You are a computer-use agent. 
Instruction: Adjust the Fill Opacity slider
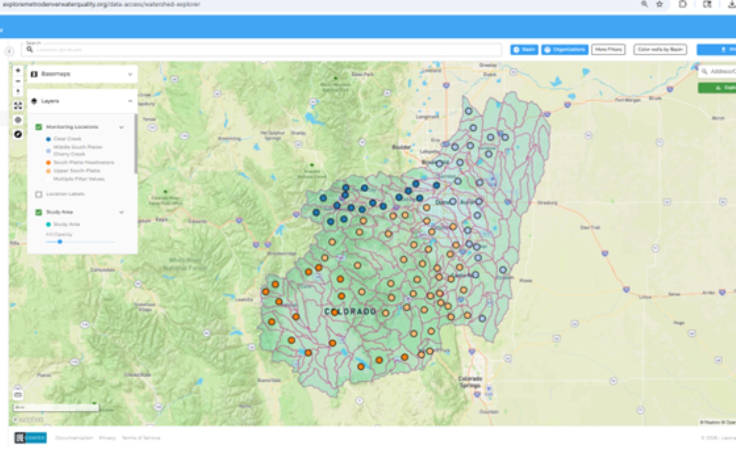pos(60,242)
